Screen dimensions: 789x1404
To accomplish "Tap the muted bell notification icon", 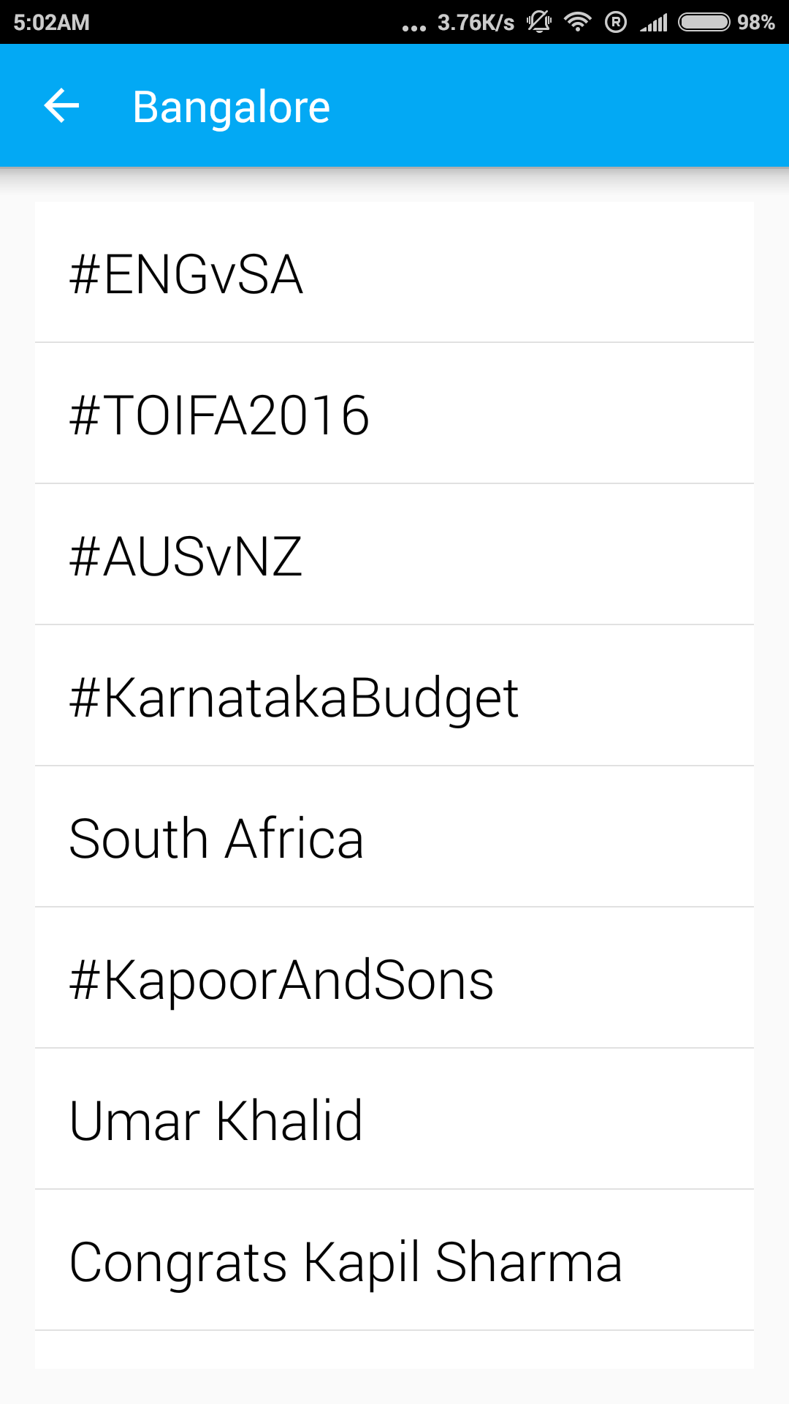I will coord(539,22).
